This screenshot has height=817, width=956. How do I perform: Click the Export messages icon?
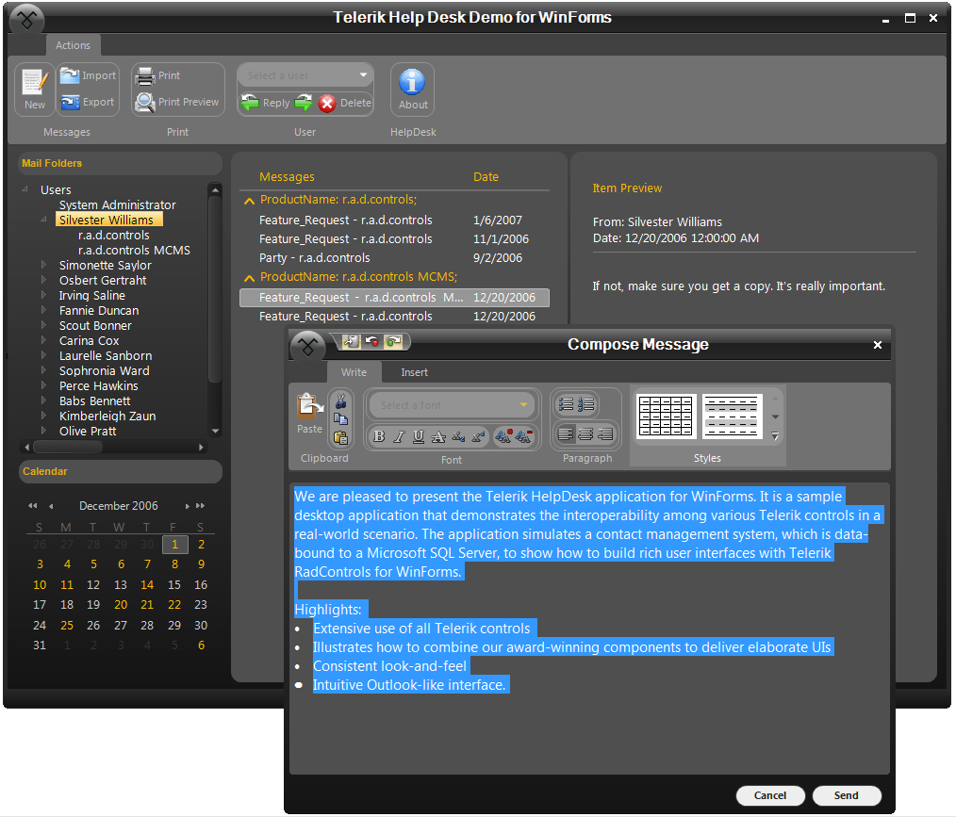coord(70,102)
